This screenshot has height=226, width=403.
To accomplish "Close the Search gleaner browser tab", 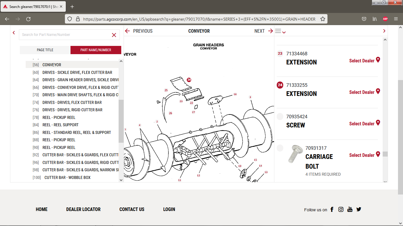I will tap(61, 6).
